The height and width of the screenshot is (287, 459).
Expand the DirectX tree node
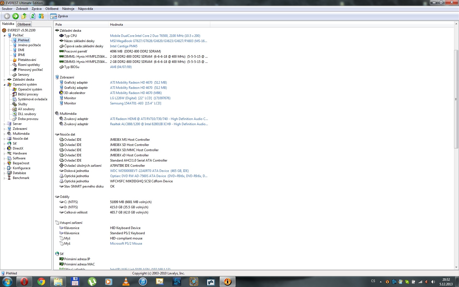(x=4, y=149)
